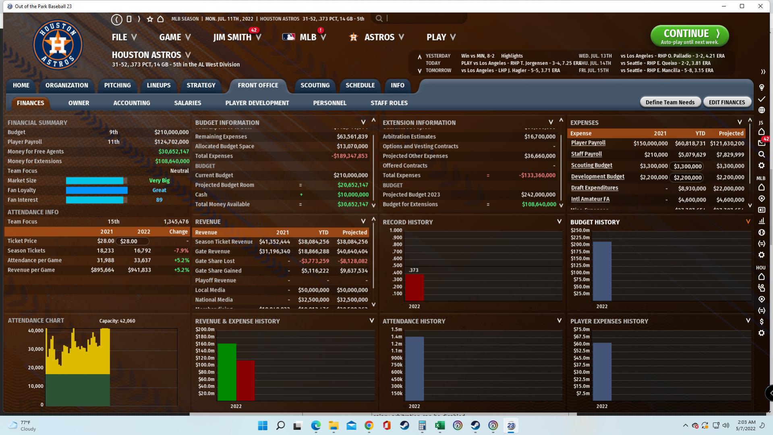Open the Revenue & Expense History dropdown
Viewport: 773px width, 435px height.
click(371, 321)
